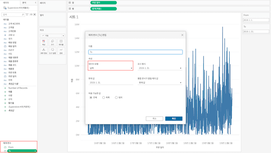Select the 제품 대분류 dimension
The width and height of the screenshot is (271, 153).
(x=13, y=58)
